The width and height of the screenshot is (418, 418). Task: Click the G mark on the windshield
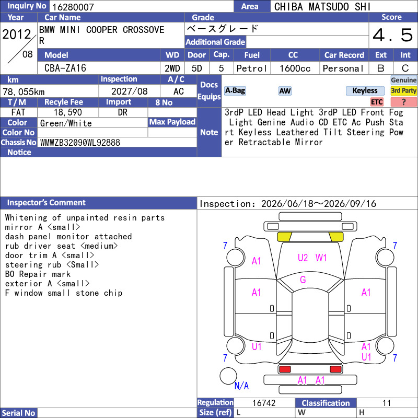(303, 280)
